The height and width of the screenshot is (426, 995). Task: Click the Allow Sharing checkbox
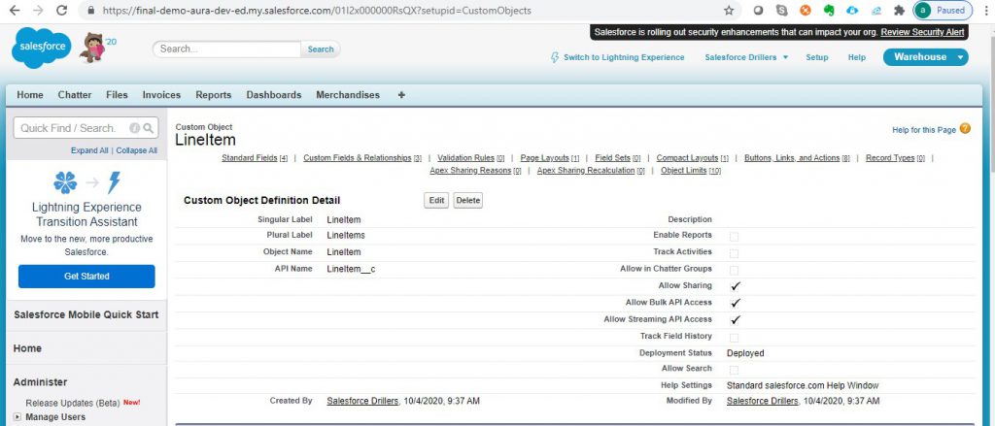(x=735, y=286)
